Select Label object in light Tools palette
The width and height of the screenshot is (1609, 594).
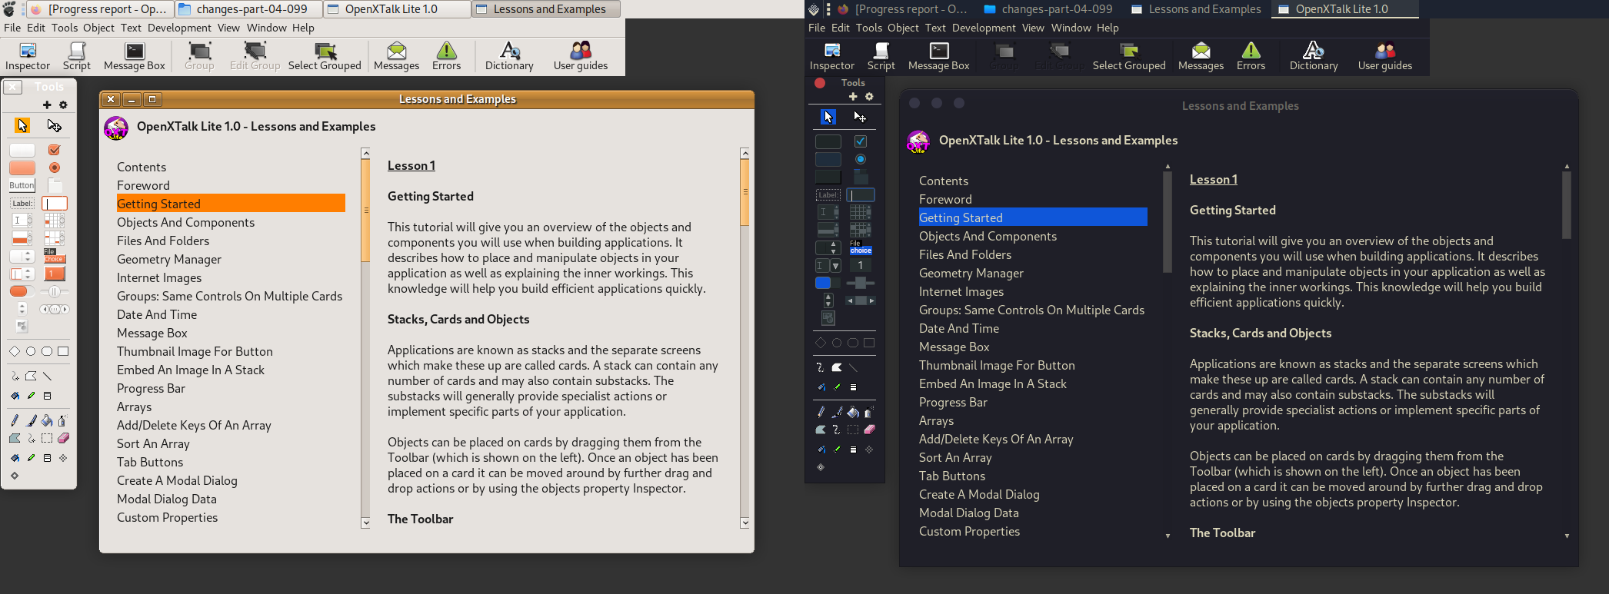[22, 204]
